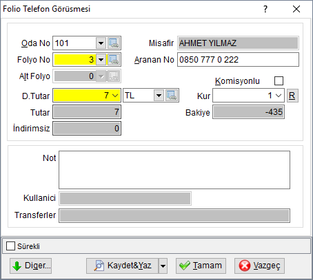Click the Aranan No label

(x=154, y=60)
